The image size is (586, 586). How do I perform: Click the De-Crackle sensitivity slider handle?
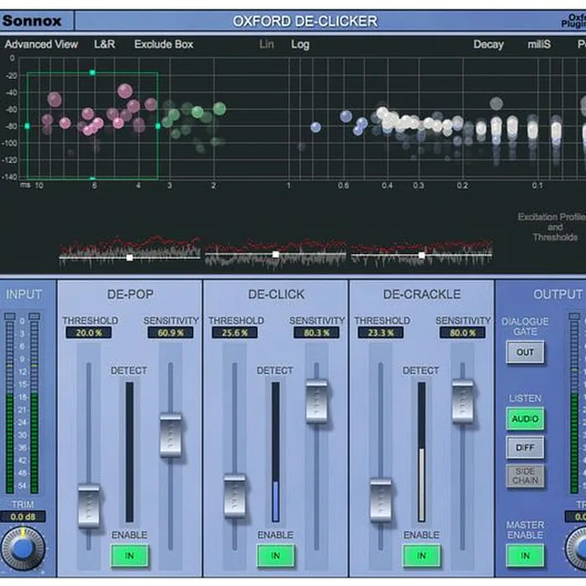(462, 401)
